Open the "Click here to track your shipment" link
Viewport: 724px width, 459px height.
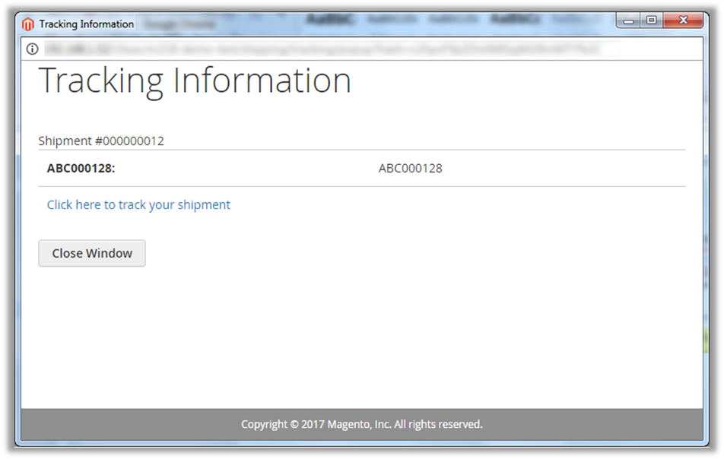pyautogui.click(x=138, y=204)
